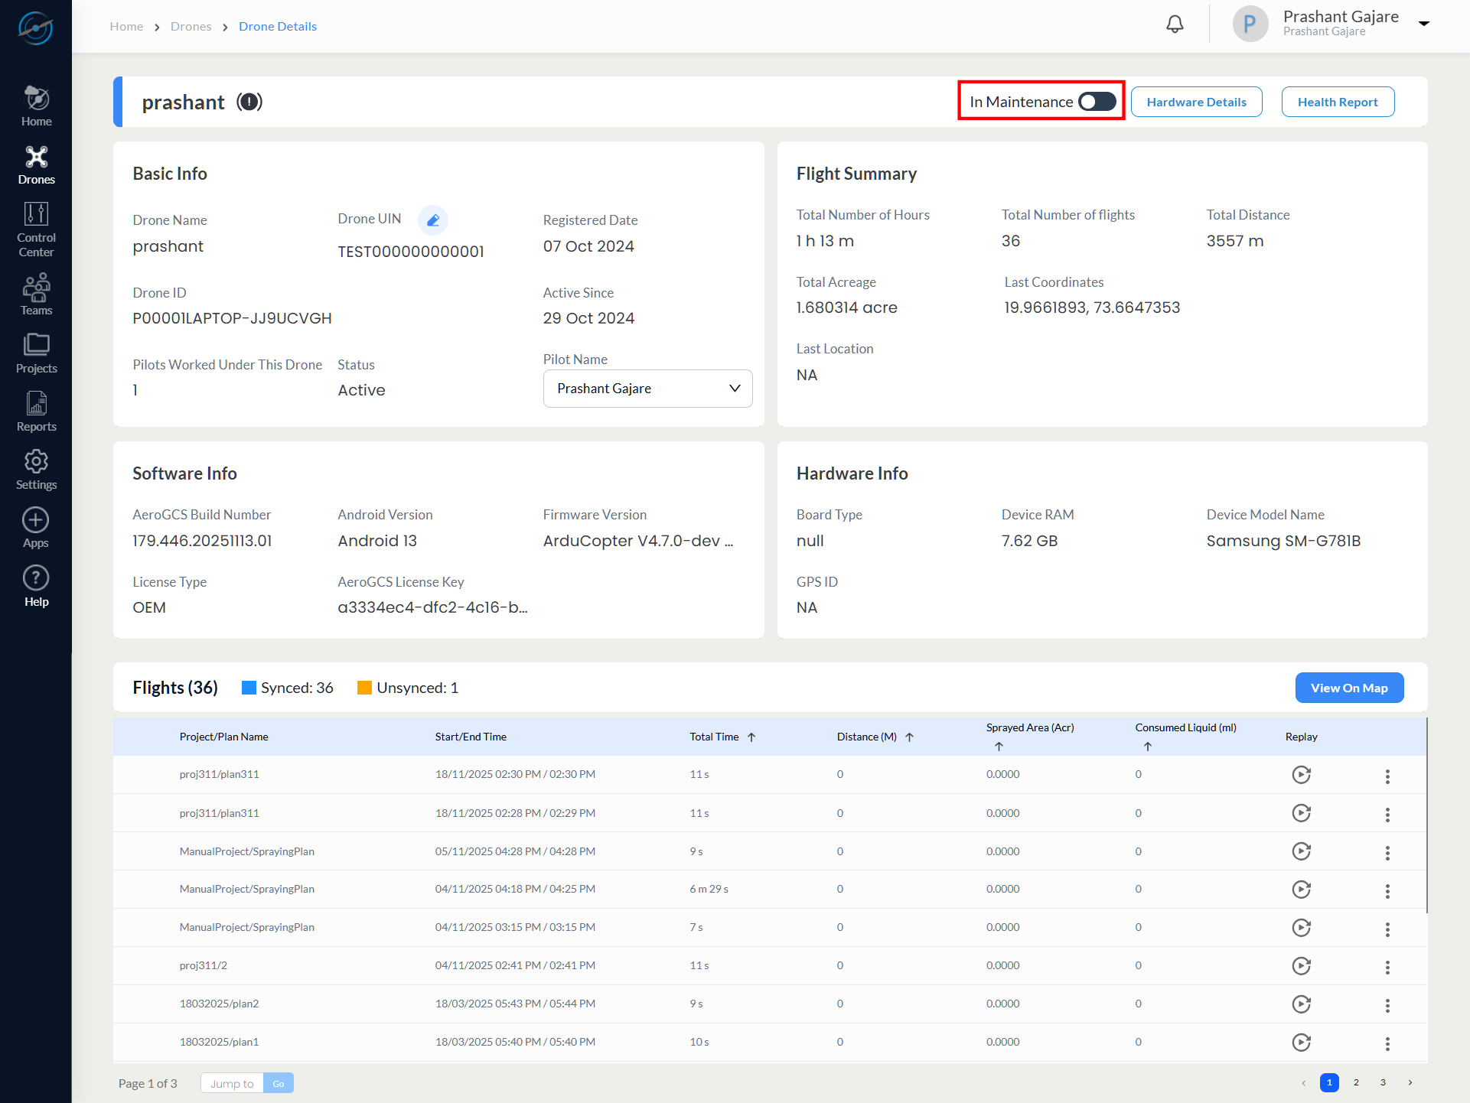Click the Drone UIN edit pencil icon
This screenshot has width=1470, height=1103.
click(x=433, y=220)
